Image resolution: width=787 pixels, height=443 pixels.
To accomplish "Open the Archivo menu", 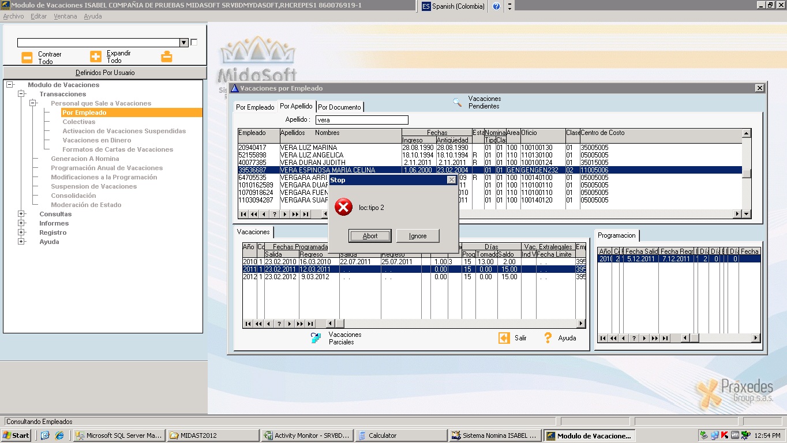I will coord(13,16).
